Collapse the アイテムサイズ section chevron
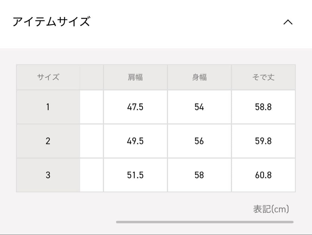This screenshot has width=312, height=235. coord(288,22)
